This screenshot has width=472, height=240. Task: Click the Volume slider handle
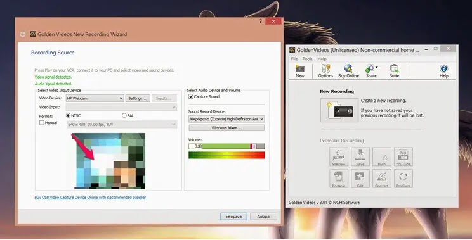(x=254, y=146)
